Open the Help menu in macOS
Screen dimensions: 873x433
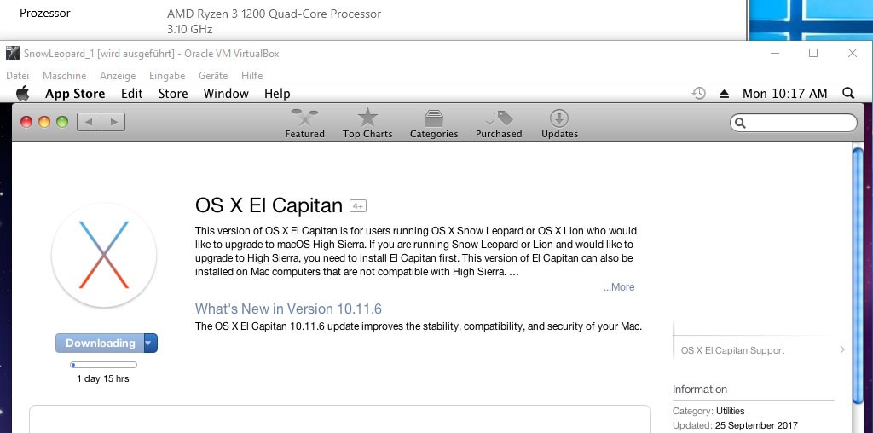[x=277, y=94]
